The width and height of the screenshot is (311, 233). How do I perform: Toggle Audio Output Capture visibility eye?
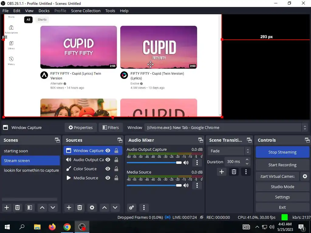click(x=108, y=160)
